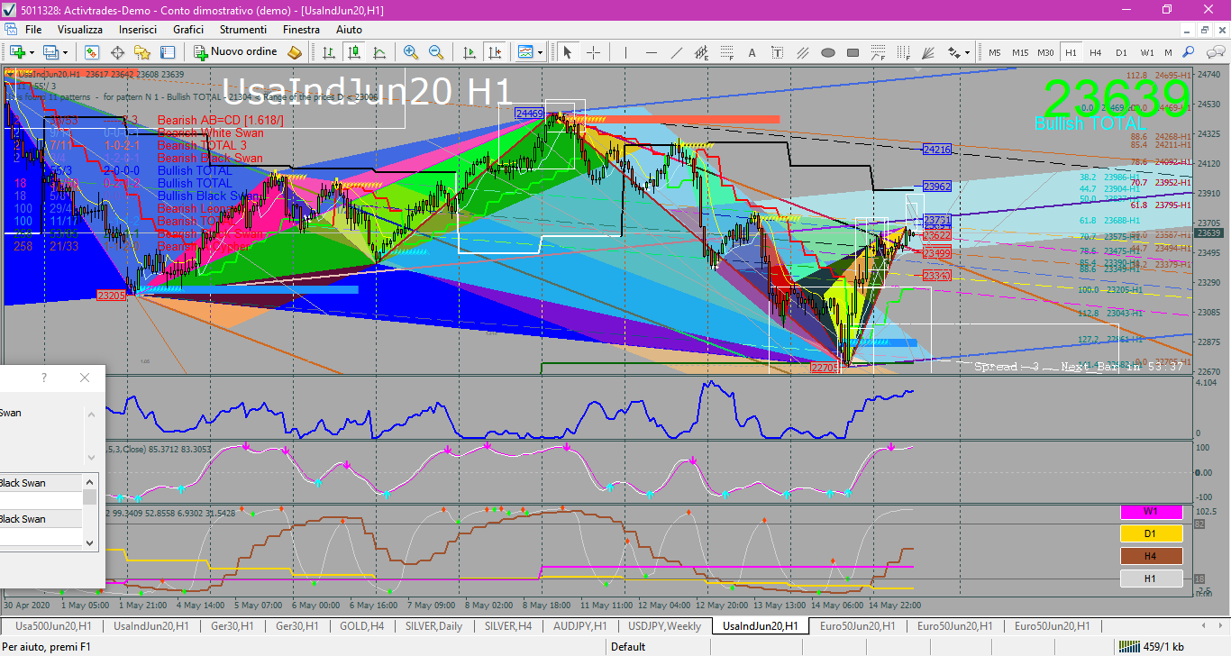The height and width of the screenshot is (656, 1231).
Task: Switch timeframe to M5
Action: tap(994, 52)
